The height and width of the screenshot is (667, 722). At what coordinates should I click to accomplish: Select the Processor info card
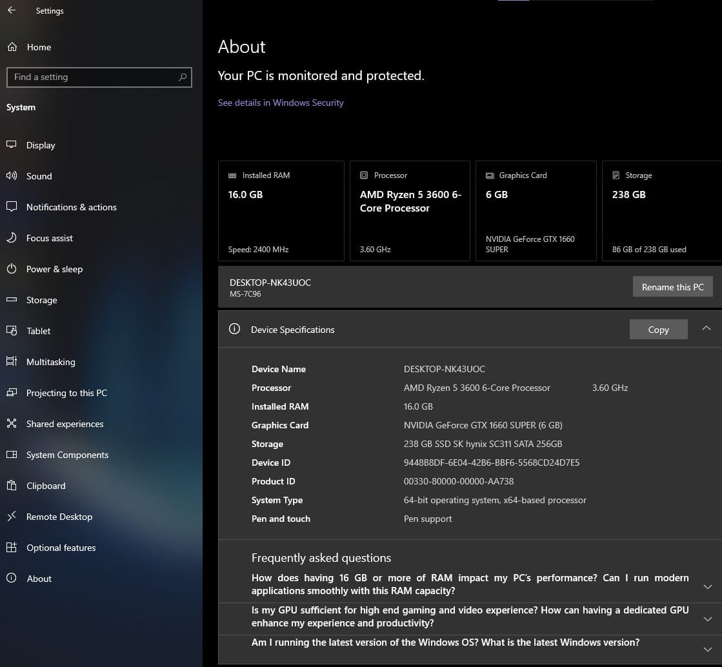[410, 211]
